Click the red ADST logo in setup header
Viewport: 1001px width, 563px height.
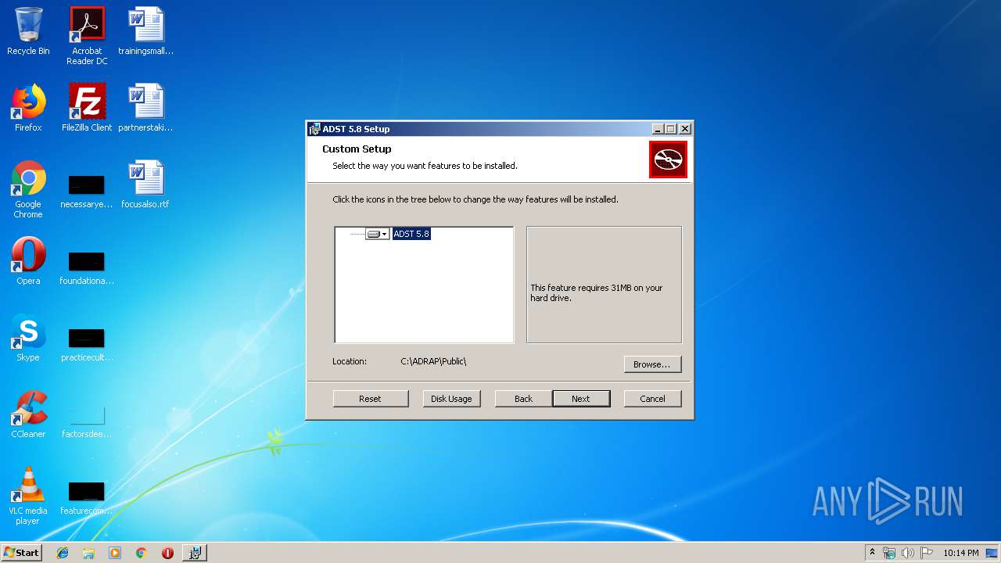click(x=668, y=160)
